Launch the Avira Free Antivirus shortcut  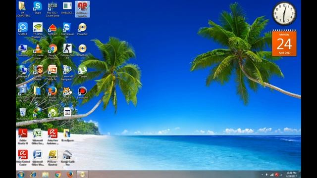point(53,136)
